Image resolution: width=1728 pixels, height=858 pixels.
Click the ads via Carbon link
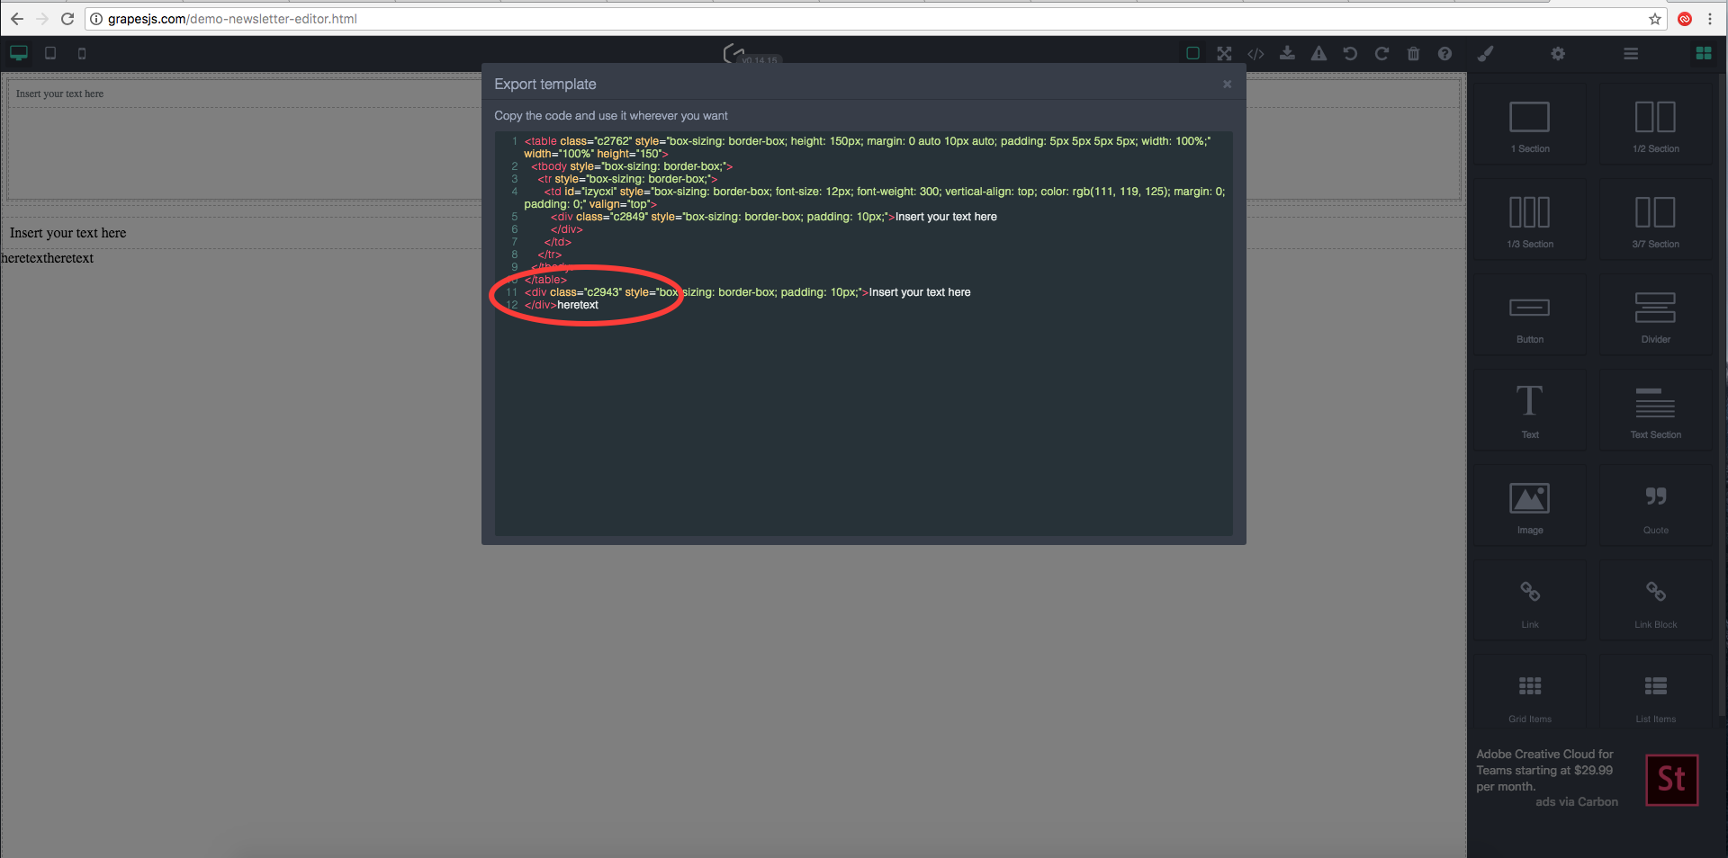[1576, 800]
